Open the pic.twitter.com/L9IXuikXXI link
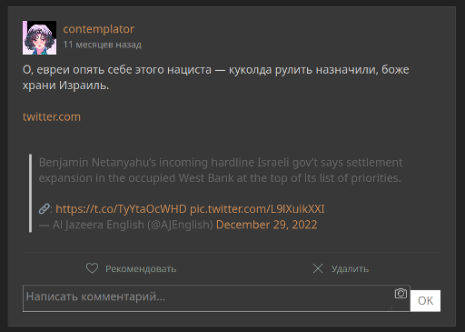The width and height of the screenshot is (465, 332). tap(257, 209)
